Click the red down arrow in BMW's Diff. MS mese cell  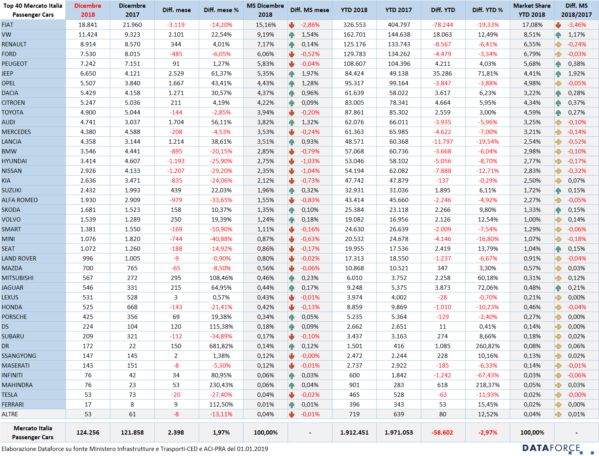[x=292, y=151]
